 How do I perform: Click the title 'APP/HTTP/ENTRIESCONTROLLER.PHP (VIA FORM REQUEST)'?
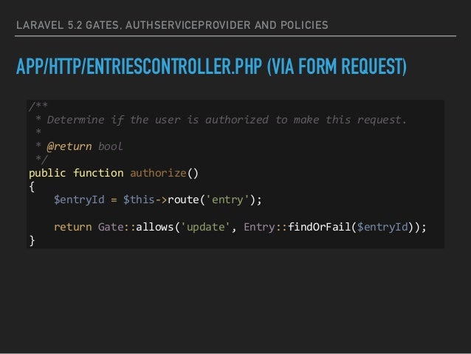coord(211,67)
